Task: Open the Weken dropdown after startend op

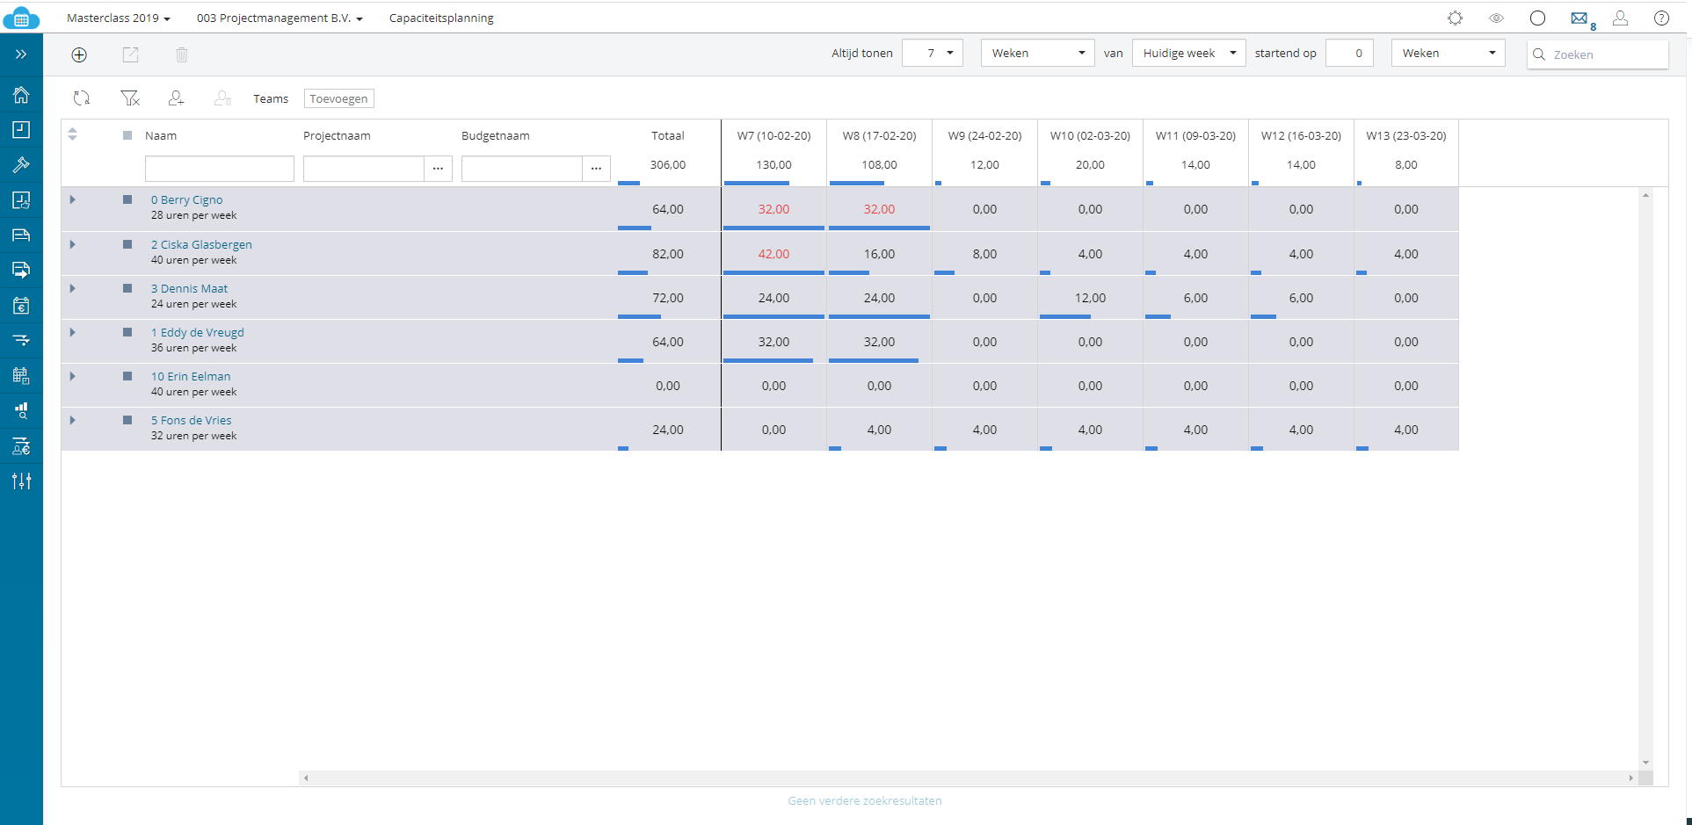Action: pos(1448,53)
